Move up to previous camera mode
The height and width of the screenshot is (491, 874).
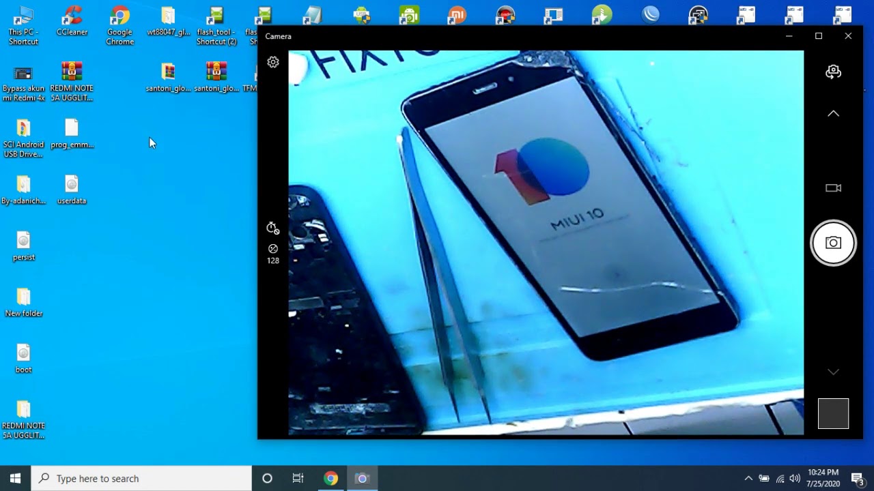point(833,113)
